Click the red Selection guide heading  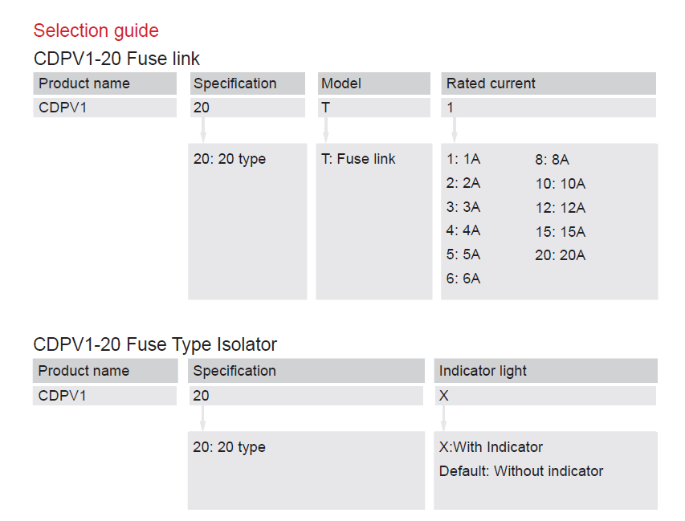click(x=96, y=31)
